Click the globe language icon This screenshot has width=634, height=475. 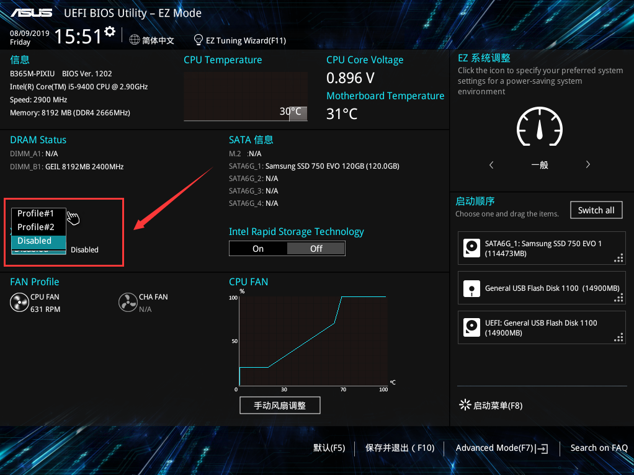point(135,40)
